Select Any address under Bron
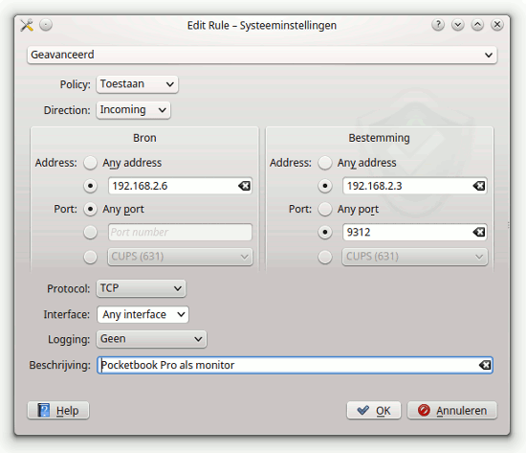This screenshot has height=453, width=526. 90,163
